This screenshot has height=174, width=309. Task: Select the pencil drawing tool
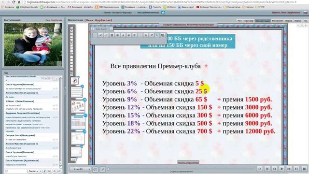[x=100, y=35]
